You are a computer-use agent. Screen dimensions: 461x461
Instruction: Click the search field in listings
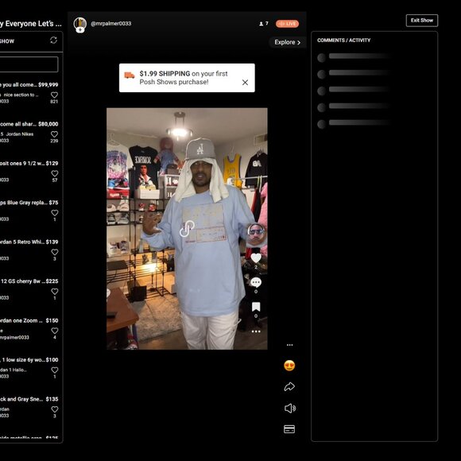coord(29,64)
